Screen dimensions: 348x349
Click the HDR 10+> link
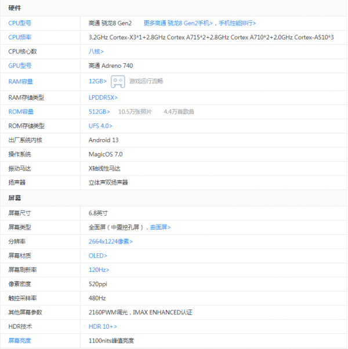103,326
